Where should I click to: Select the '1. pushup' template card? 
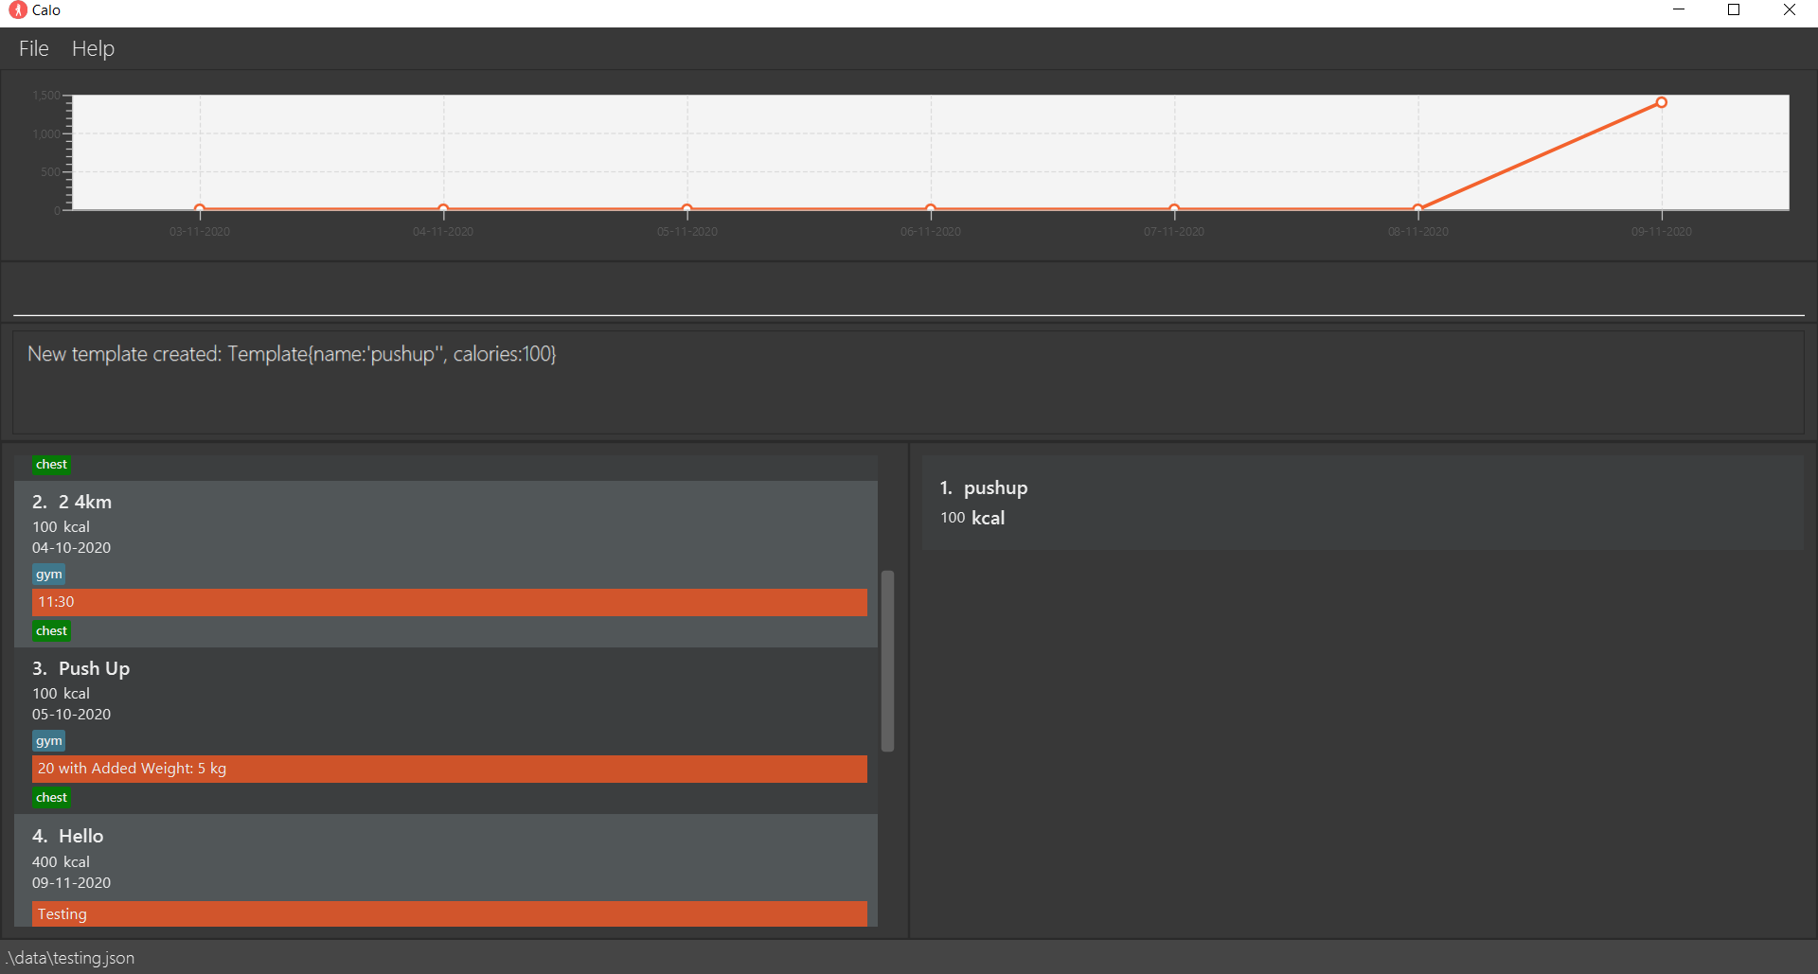(x=1363, y=503)
